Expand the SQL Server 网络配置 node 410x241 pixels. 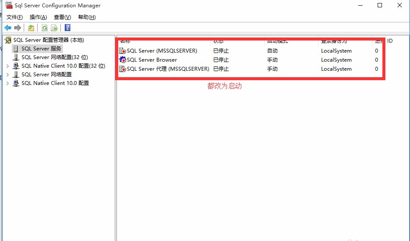(8, 75)
